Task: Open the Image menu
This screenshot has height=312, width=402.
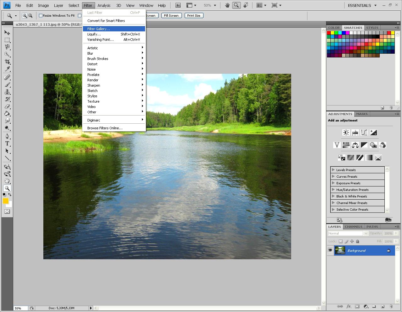Action: pyautogui.click(x=43, y=5)
